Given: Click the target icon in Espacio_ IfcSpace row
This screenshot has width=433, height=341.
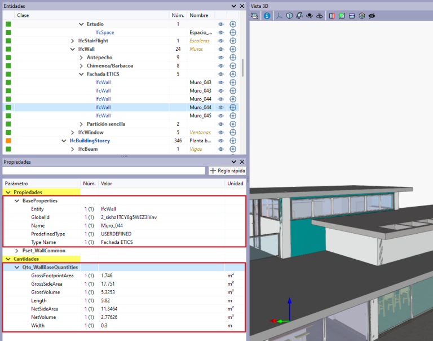Looking at the screenshot, I should pos(233,32).
